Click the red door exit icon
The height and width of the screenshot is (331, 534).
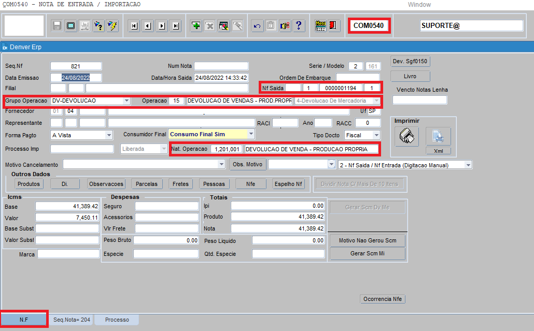(333, 26)
